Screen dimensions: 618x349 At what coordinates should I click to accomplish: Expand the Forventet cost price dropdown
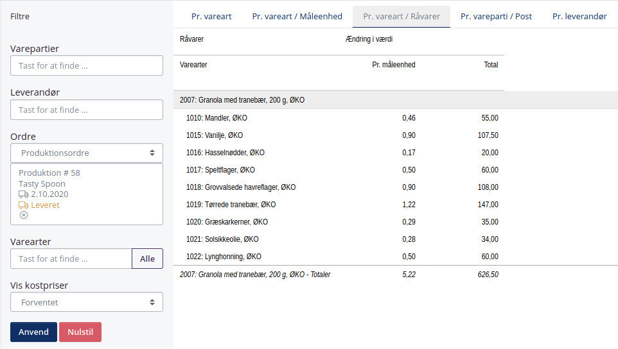click(87, 302)
